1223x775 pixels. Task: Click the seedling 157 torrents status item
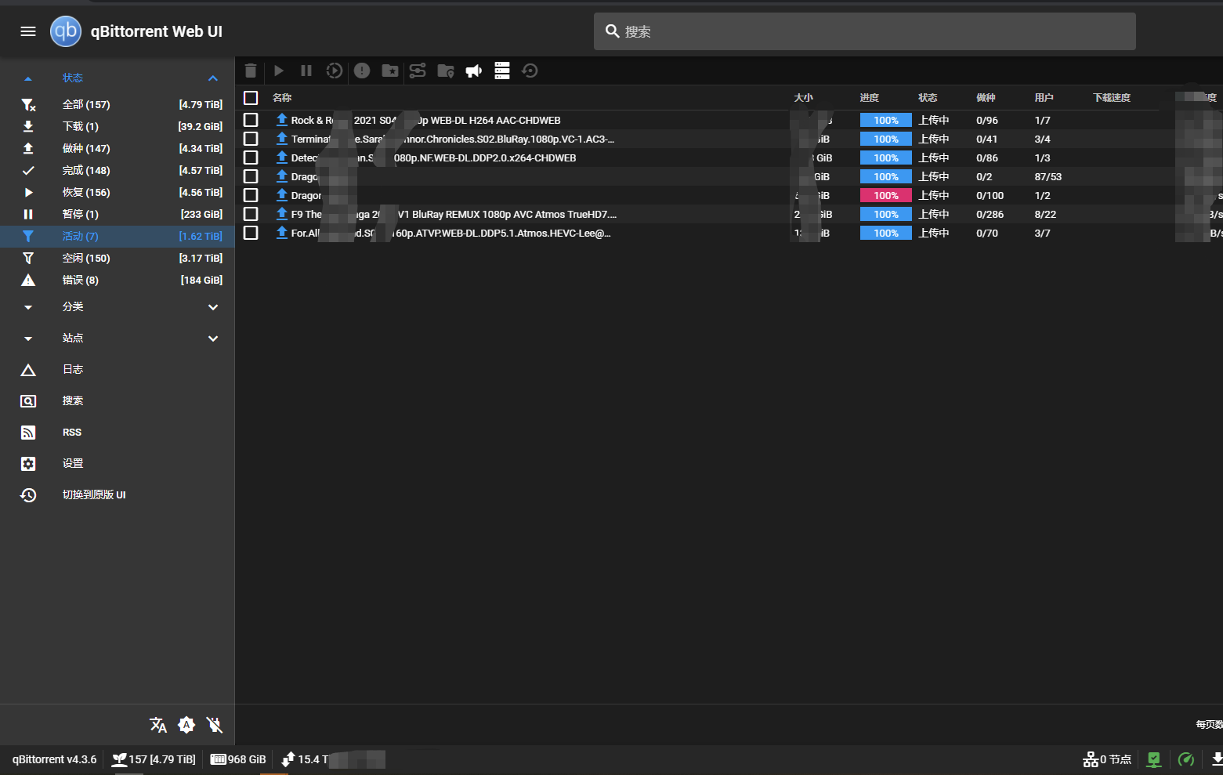pyautogui.click(x=154, y=759)
